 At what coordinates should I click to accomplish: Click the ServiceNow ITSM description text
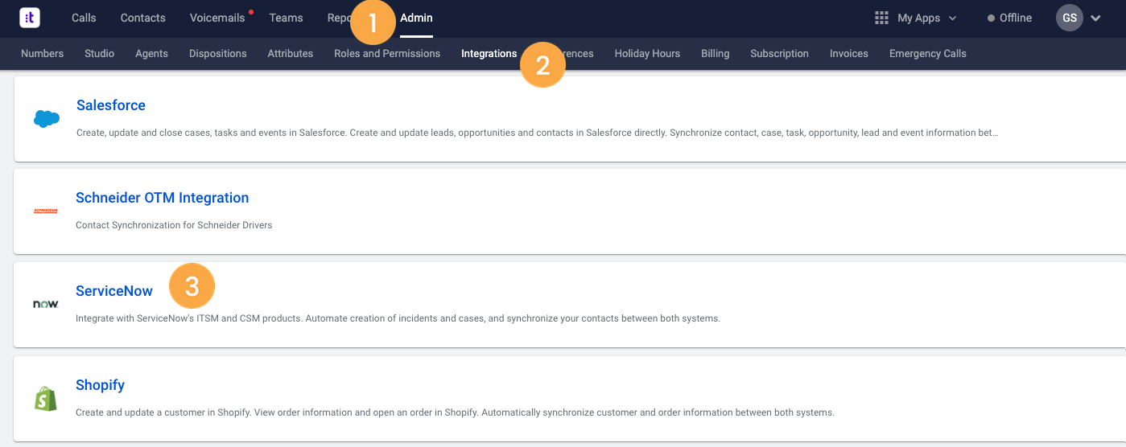pos(398,318)
